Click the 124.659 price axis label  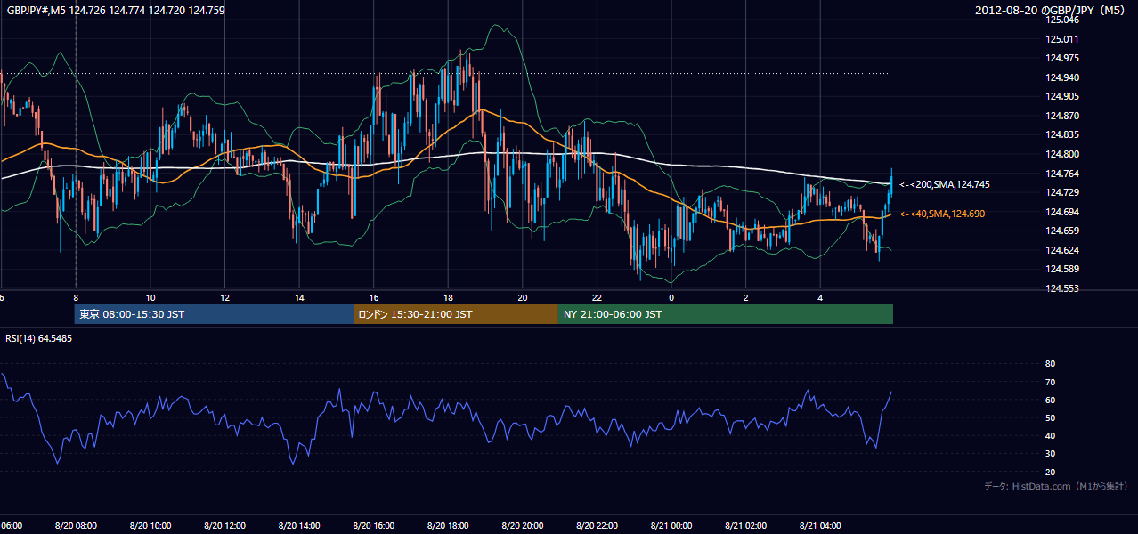pyautogui.click(x=1062, y=231)
